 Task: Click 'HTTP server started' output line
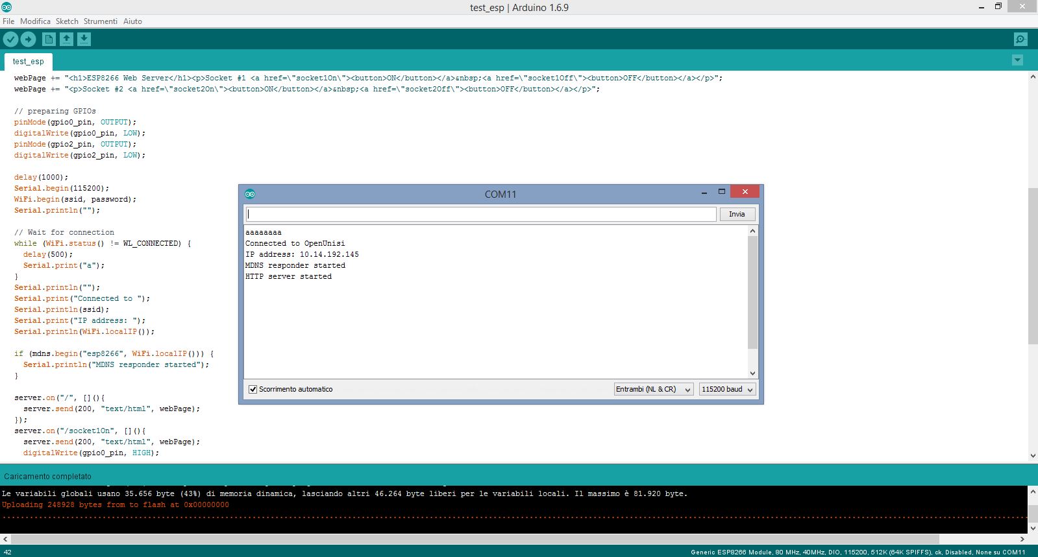pos(288,276)
